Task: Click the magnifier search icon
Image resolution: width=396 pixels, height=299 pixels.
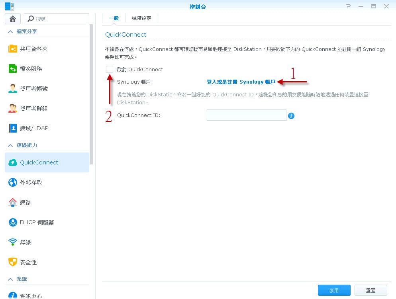Action: (31, 18)
